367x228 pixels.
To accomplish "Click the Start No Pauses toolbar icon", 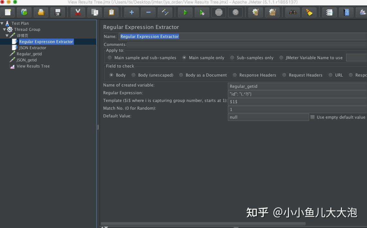I will point(202,12).
